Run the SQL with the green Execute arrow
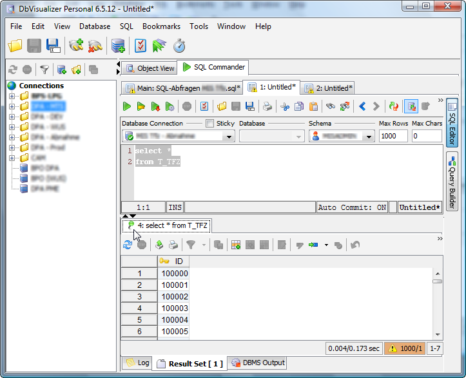 (127, 106)
